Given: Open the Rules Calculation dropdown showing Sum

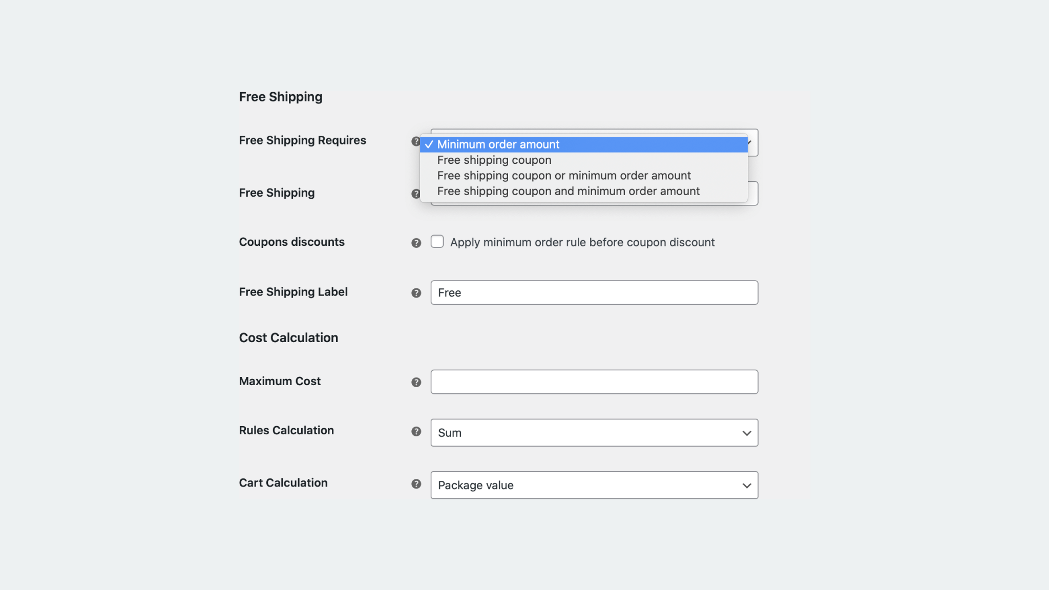Looking at the screenshot, I should click(594, 432).
